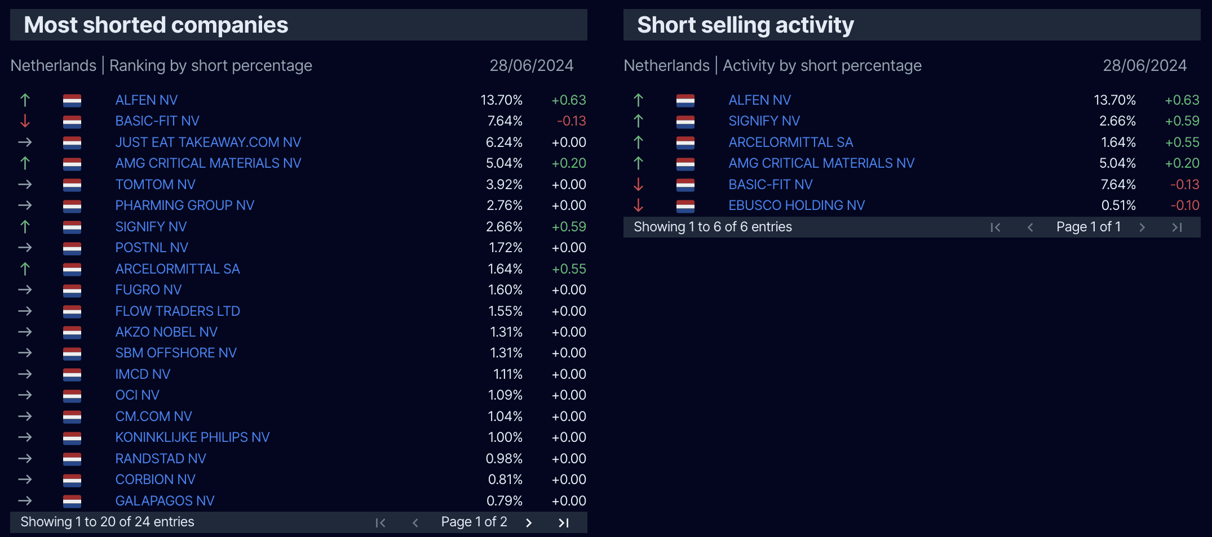Select the AKZO NOBEL NV link

[166, 332]
